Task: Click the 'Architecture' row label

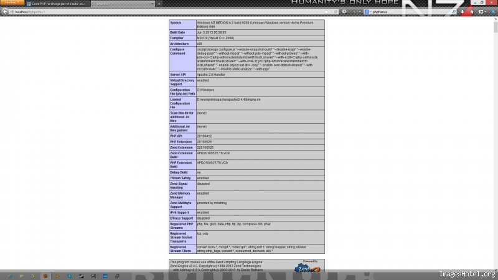Action: coord(179,44)
